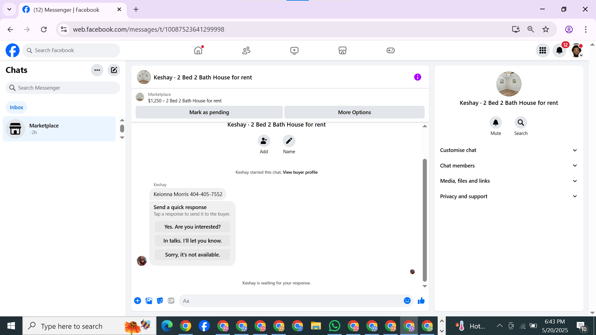
Task: Click the Add people icon
Action: tap(264, 141)
